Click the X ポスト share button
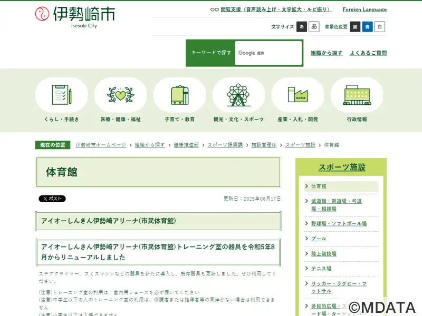The height and width of the screenshot is (316, 422). (x=52, y=199)
